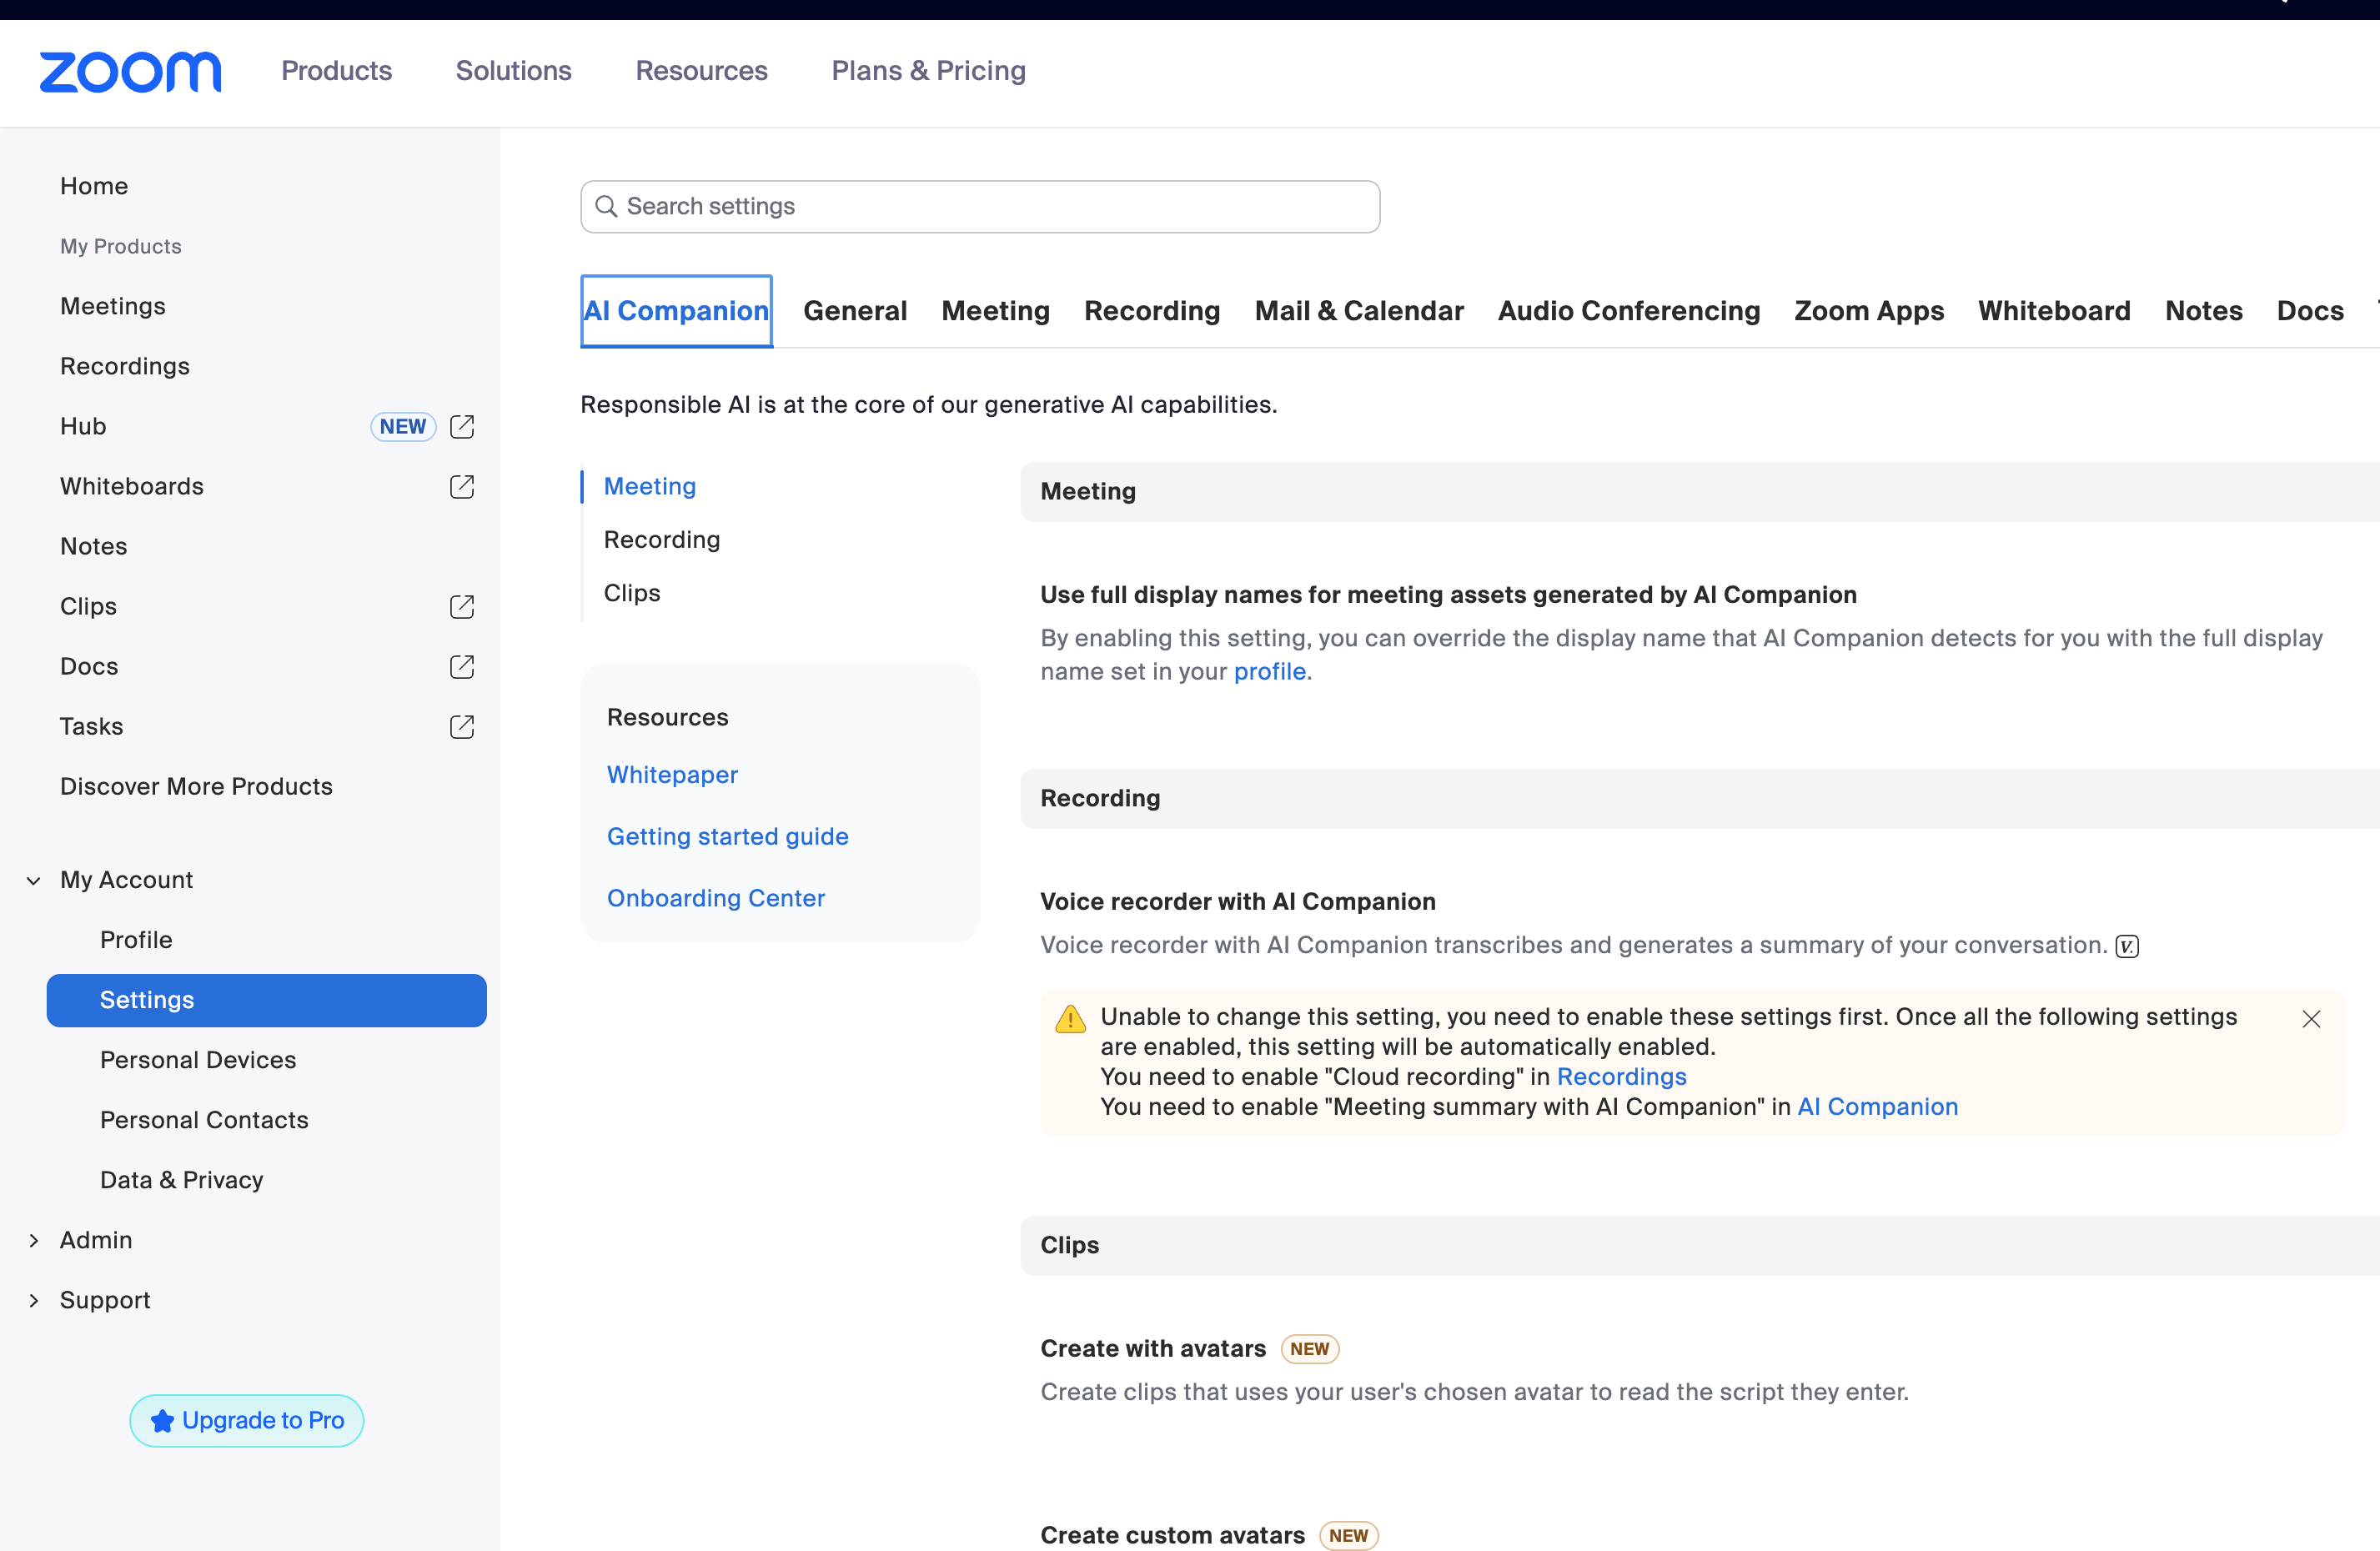Click the search magnifier icon
This screenshot has height=1551, width=2380.
(606, 206)
